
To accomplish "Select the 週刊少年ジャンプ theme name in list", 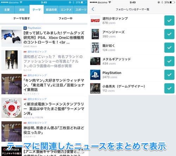I will point(115,18).
